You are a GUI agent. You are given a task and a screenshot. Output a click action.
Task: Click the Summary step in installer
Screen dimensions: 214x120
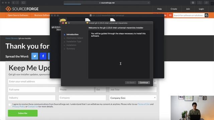coord(71,49)
